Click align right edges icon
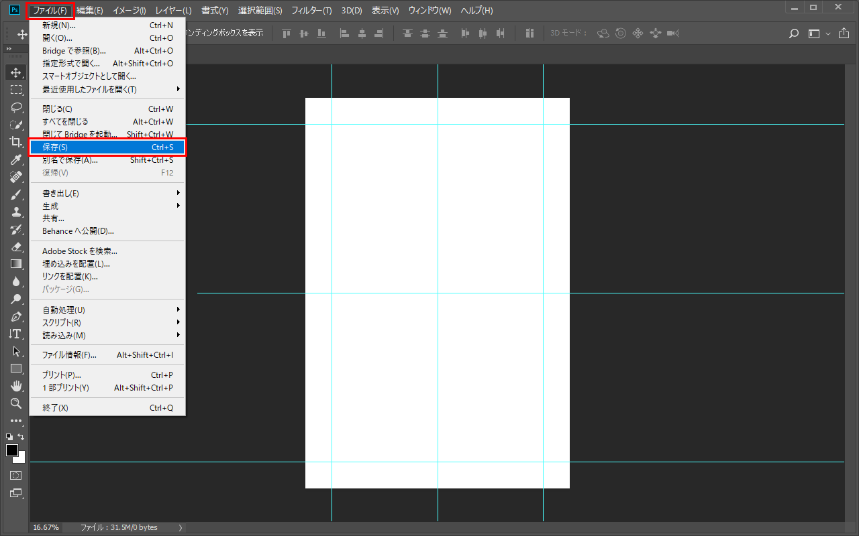Image resolution: width=859 pixels, height=536 pixels. [379, 33]
